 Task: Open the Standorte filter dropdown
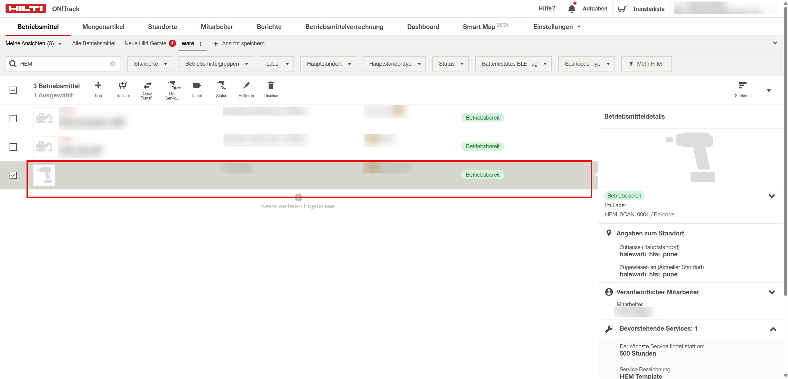tap(150, 64)
